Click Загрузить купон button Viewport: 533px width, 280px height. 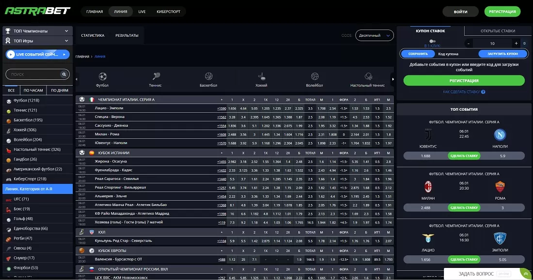(x=502, y=54)
